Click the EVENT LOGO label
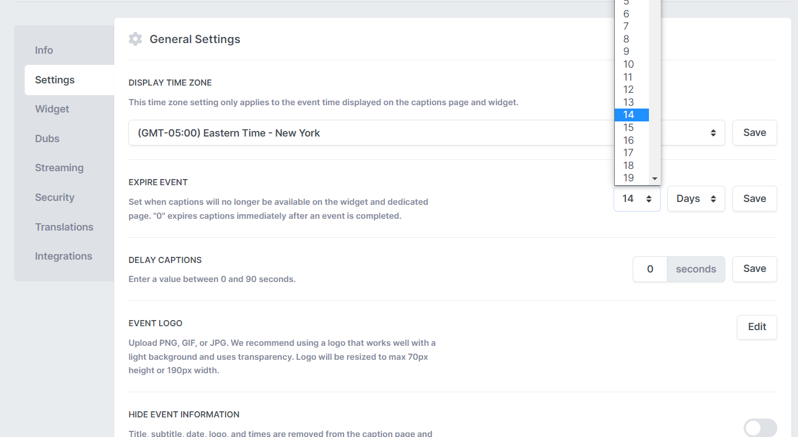Screen dimensions: 798x437 (156, 323)
